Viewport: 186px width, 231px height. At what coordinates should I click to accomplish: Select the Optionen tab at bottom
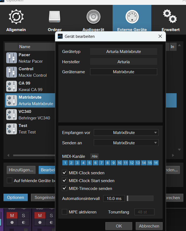point(16,197)
